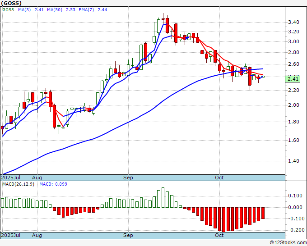Image resolution: width=307 pixels, height=246 pixels.
Task: Click the 1.80 price axis label
Action: tap(294, 122)
